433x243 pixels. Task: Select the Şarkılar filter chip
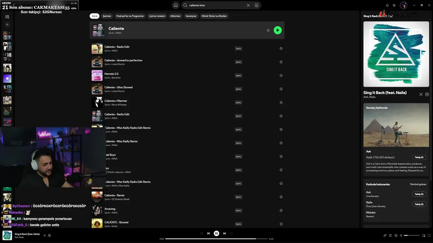pos(107,16)
